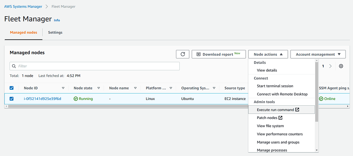Screen dimensions: 353x156
Task: Select Execute run command menu entry
Action: coord(281,110)
